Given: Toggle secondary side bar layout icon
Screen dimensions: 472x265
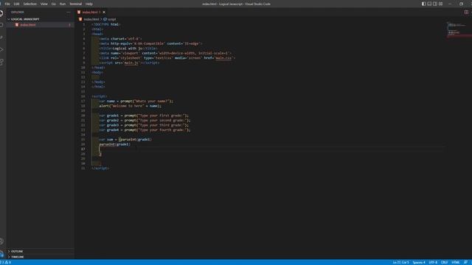Looking at the screenshot, I should [x=435, y=4].
